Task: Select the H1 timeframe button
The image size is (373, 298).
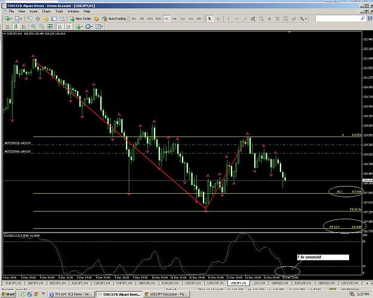Action: [x=167, y=18]
